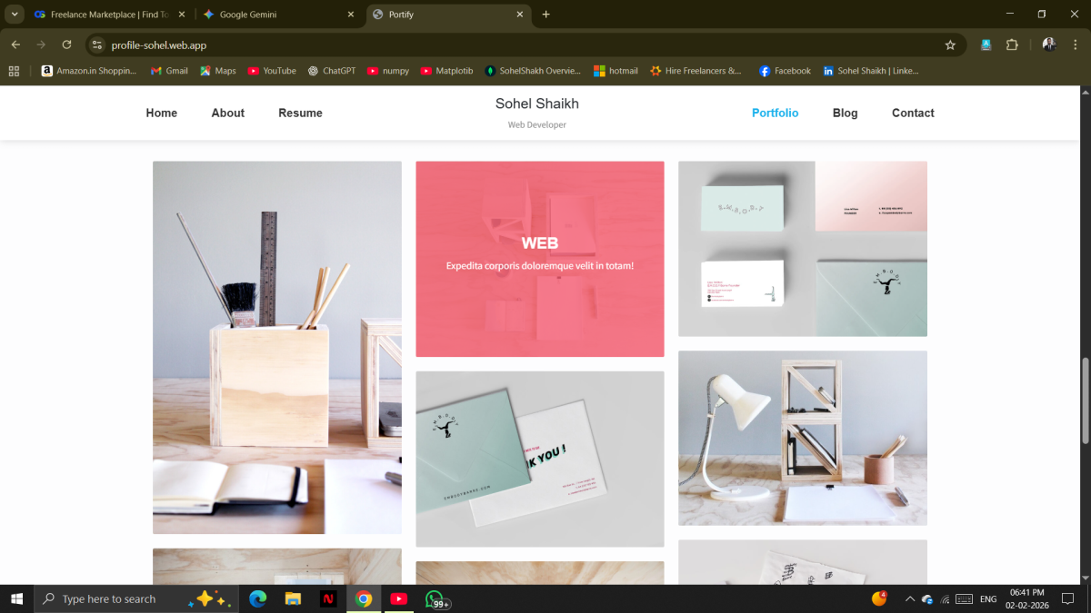Open the Gmail bookmark
Screen dimensions: 1091x613
pos(169,71)
